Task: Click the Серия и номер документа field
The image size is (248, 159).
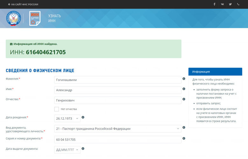Action: coord(118,140)
